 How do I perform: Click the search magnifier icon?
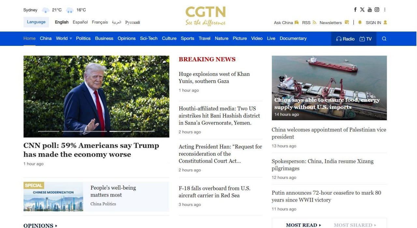pos(384,39)
